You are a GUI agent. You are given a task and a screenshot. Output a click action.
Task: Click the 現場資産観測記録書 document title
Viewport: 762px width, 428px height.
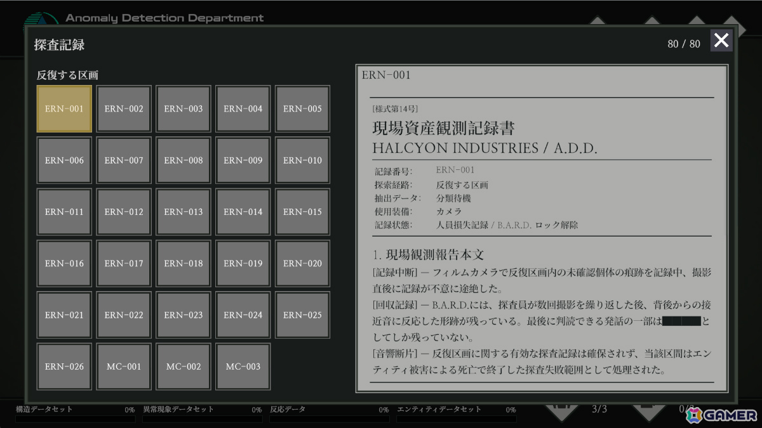coord(443,128)
